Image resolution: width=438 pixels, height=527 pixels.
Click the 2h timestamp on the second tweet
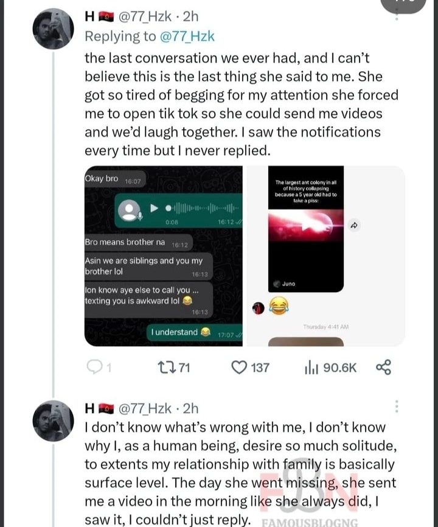pos(190,408)
